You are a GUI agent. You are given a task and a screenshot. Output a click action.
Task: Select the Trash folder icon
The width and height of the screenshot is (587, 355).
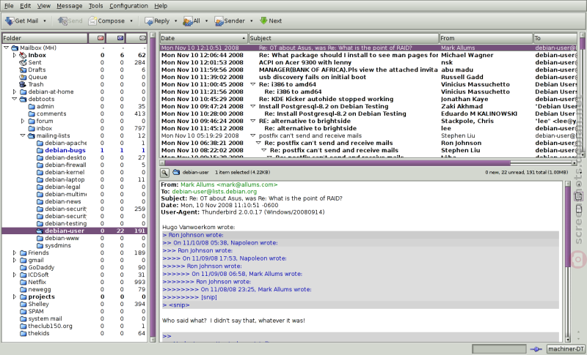point(23,84)
